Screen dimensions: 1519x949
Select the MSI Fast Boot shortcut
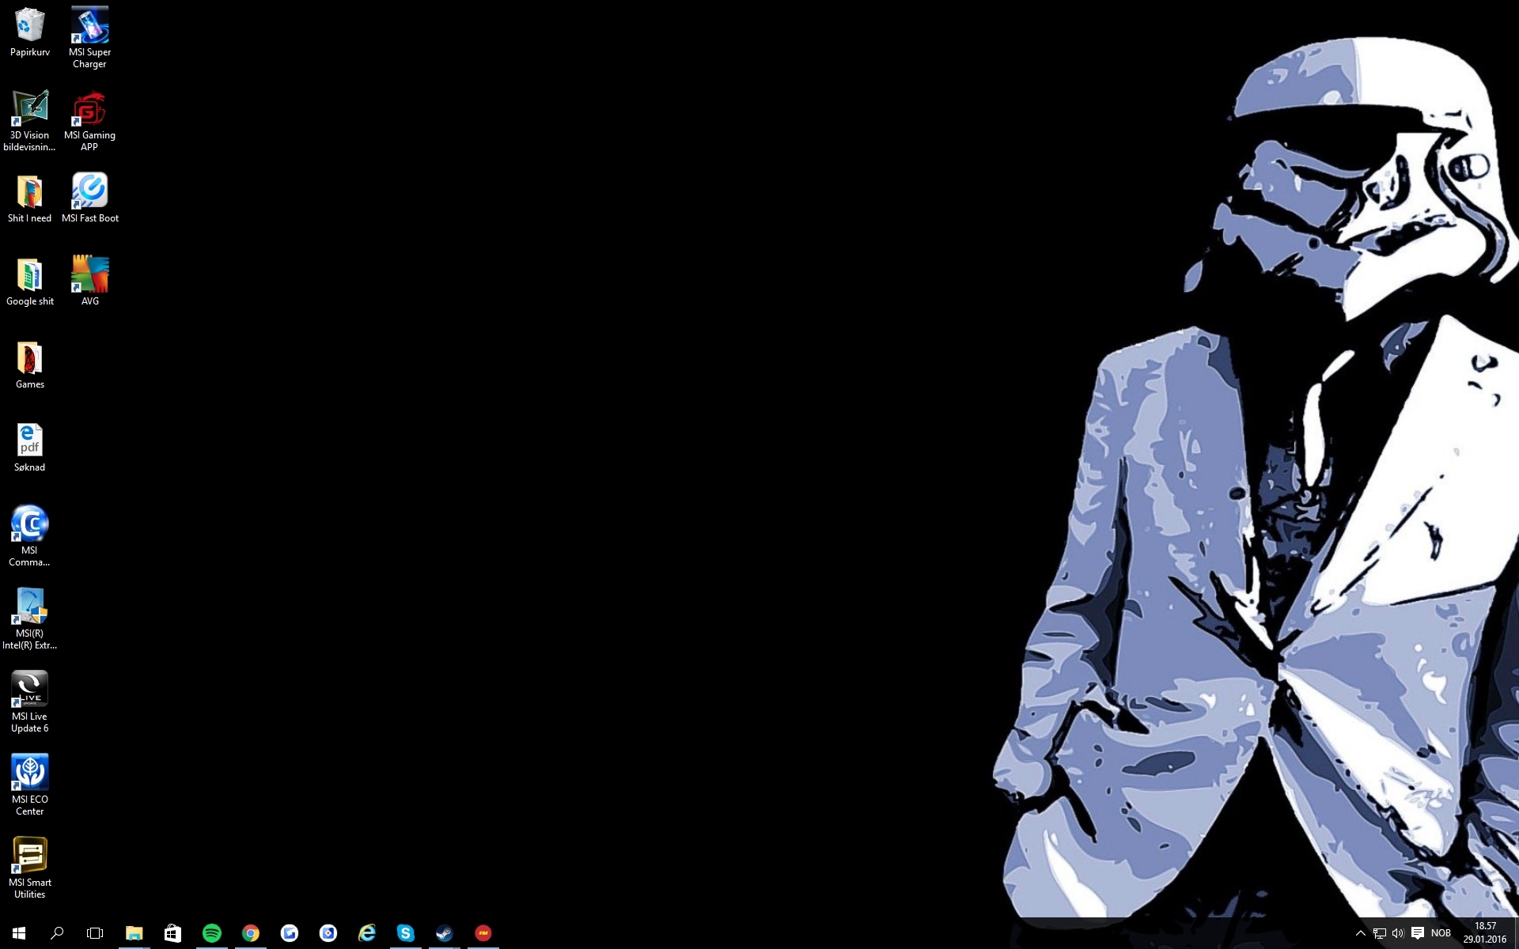pyautogui.click(x=89, y=198)
